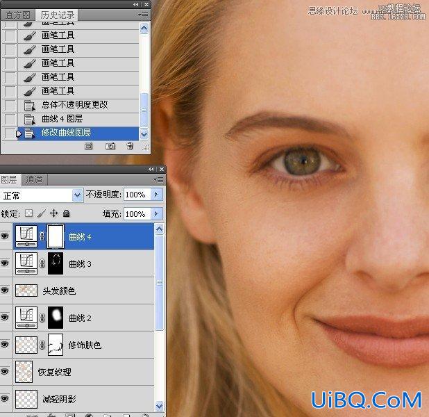Select the 头发颜色 layer thumbnail
Viewport: 429px width, 417px height.
pos(26,291)
